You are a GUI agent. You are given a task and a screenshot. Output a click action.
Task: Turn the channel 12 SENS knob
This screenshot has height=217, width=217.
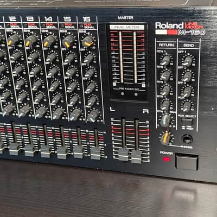coord(14,40)
